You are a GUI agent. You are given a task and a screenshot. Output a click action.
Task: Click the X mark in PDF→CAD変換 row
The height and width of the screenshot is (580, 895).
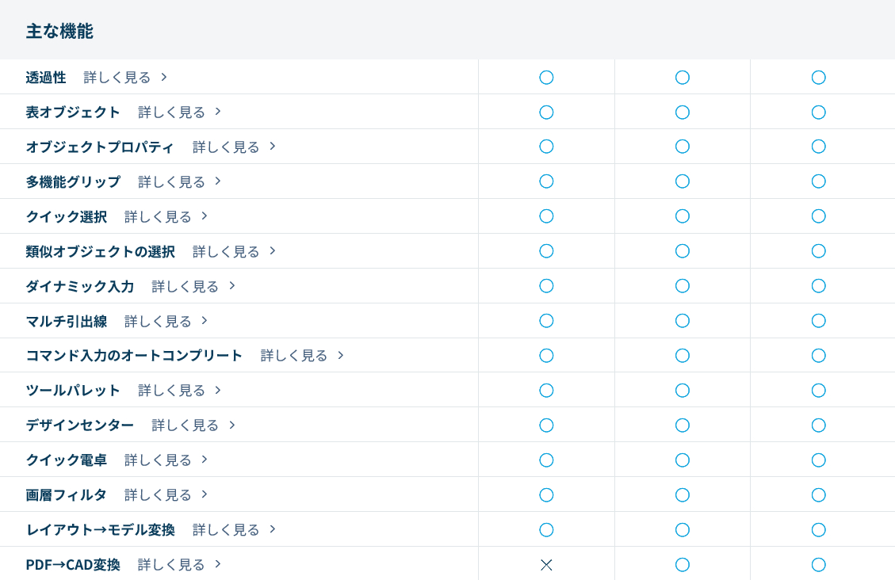[546, 564]
